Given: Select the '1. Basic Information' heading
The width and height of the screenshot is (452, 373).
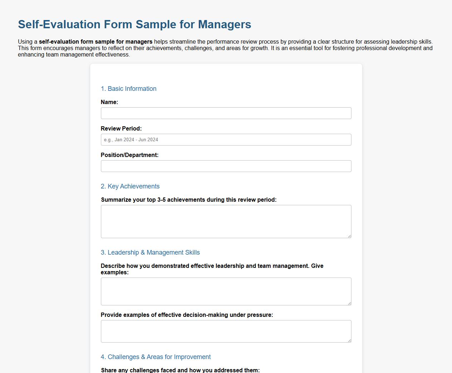Looking at the screenshot, I should 128,89.
